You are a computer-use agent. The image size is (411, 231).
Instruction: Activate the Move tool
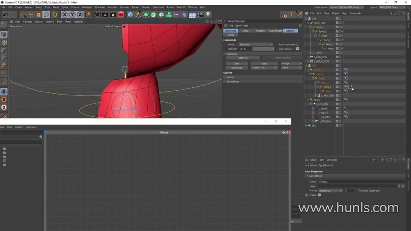tap(31, 15)
